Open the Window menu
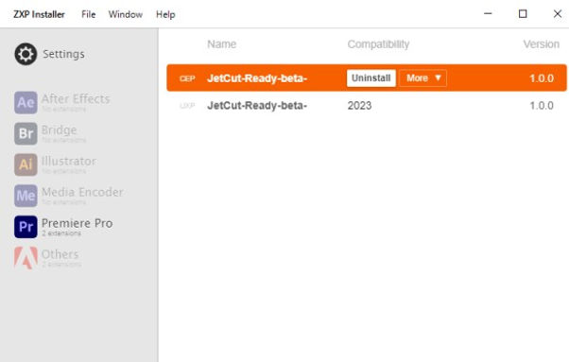 [125, 14]
